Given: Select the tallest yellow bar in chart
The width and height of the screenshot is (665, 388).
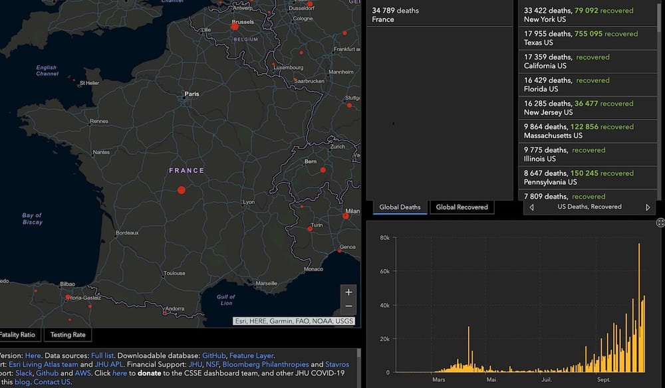Looking at the screenshot, I should coord(639,308).
